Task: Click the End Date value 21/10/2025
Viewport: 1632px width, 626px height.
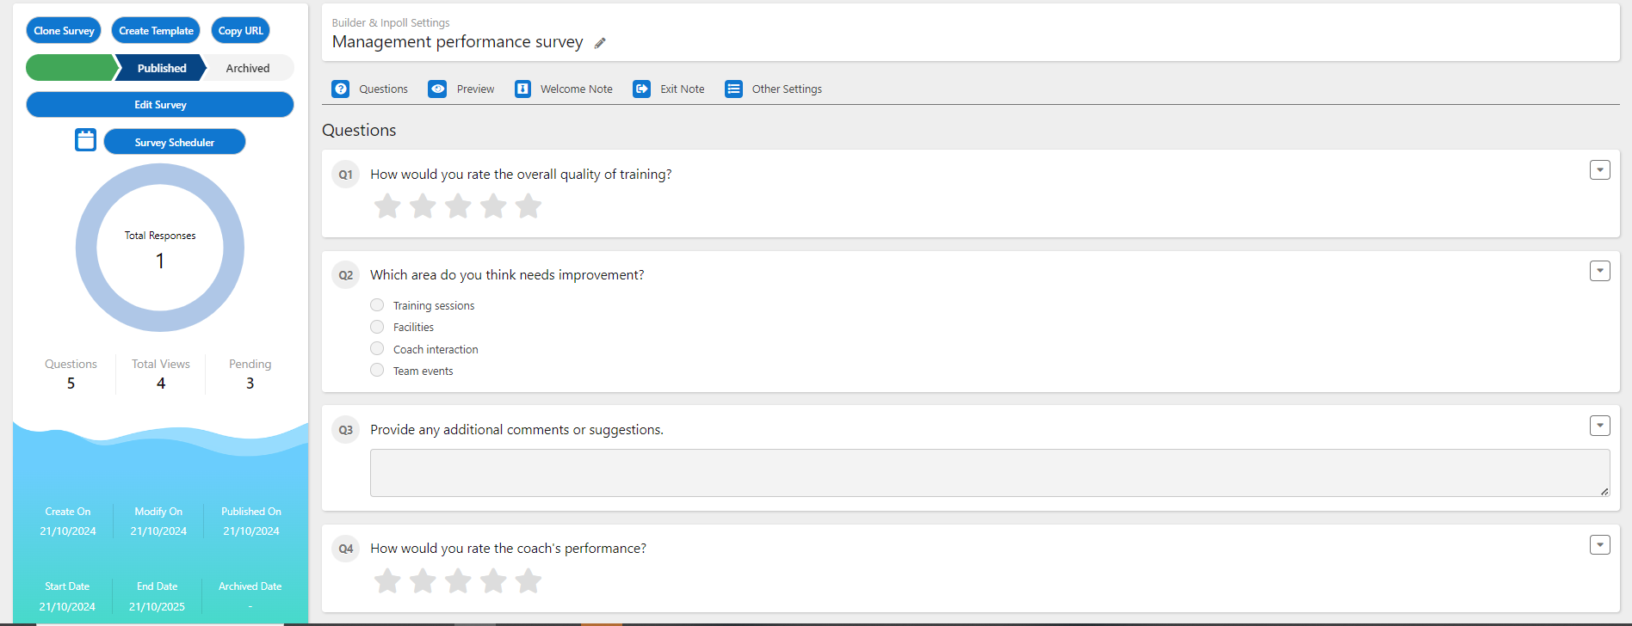Action: tap(157, 607)
